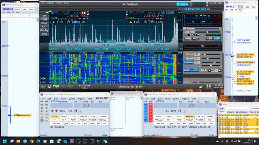Image resolution: width=259 pixels, height=145 pixels.
Task: Increase pitch with right arrow
Action: (x=220, y=70)
